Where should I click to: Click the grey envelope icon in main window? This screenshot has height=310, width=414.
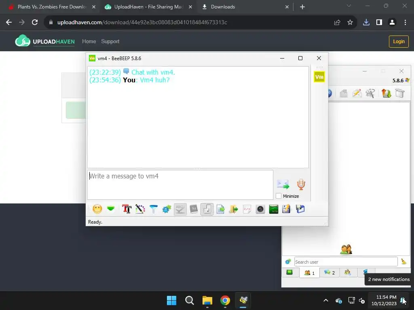pos(344,93)
